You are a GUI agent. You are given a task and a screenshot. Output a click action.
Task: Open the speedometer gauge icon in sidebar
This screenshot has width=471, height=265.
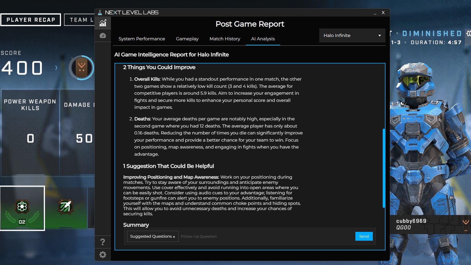[x=103, y=36]
